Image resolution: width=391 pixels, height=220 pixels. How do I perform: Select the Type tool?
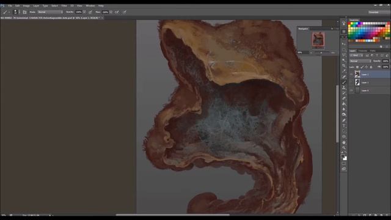[344, 126]
